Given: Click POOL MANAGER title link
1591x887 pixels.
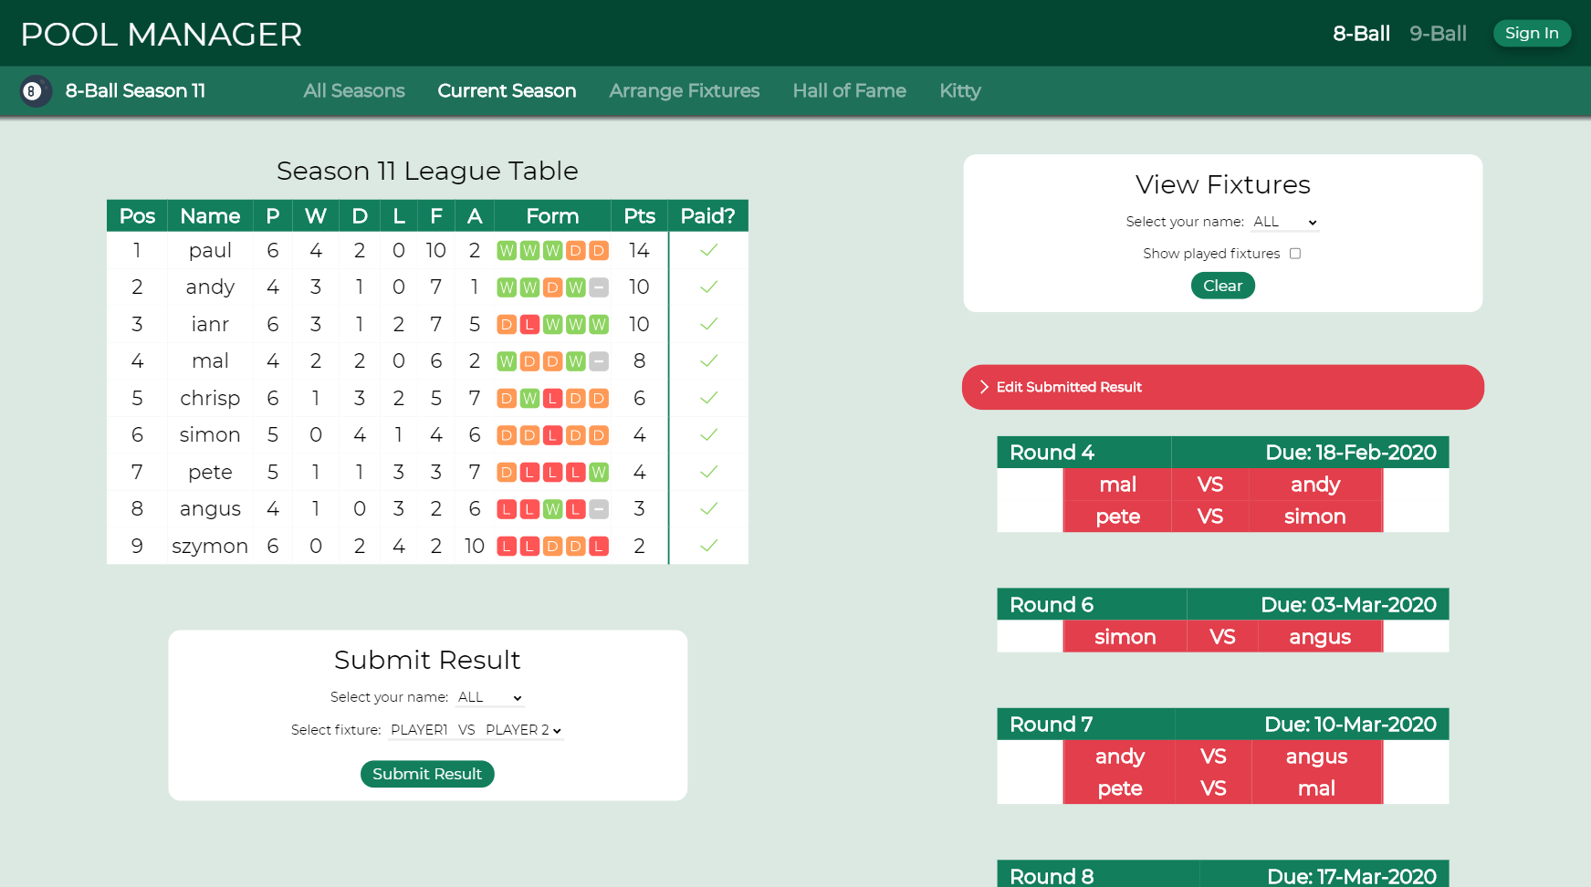Looking at the screenshot, I should [162, 35].
